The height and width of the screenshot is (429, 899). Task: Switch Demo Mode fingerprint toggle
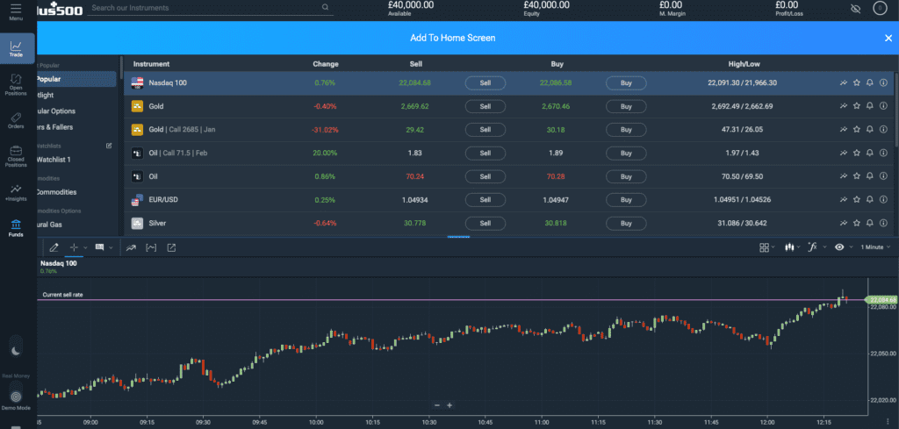pyautogui.click(x=16, y=396)
